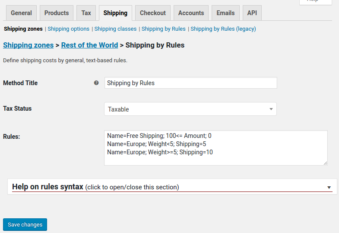Open the Checkout tab
This screenshot has width=339, height=233.
[152, 13]
